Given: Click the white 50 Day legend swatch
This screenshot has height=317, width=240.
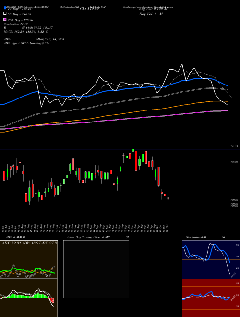Looking at the screenshot, I should tap(5, 14).
